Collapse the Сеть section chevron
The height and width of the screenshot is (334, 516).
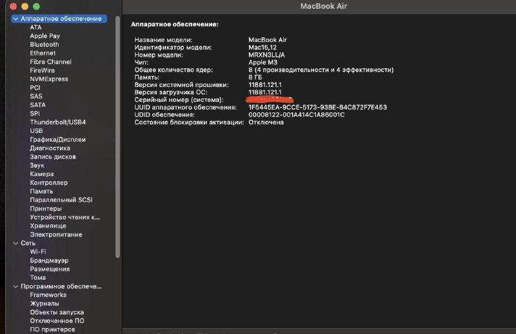click(15, 243)
